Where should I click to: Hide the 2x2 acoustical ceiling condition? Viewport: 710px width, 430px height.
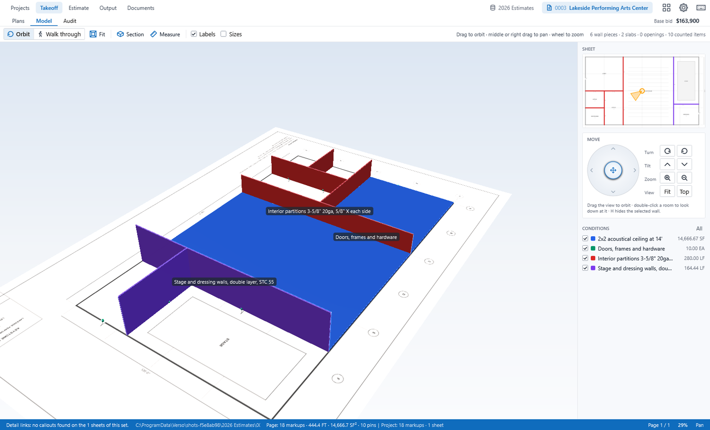coord(585,239)
